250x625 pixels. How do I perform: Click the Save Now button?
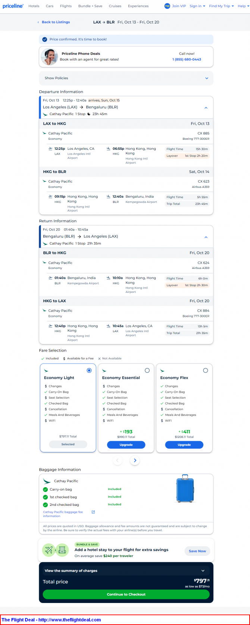[x=197, y=551]
